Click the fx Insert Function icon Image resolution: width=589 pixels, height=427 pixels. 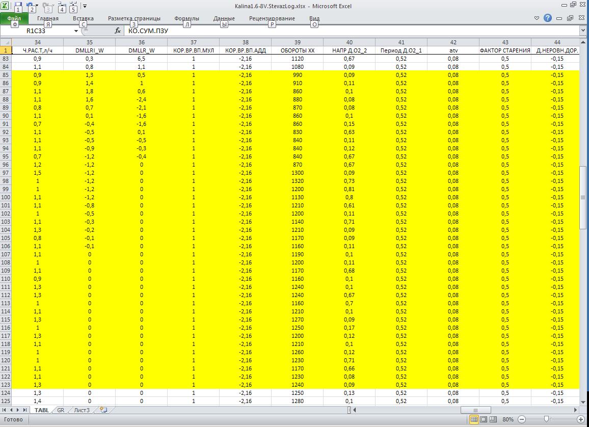118,31
